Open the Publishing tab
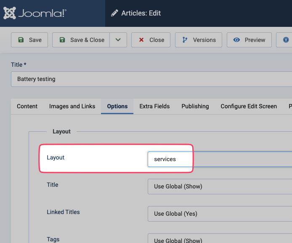 tap(195, 106)
